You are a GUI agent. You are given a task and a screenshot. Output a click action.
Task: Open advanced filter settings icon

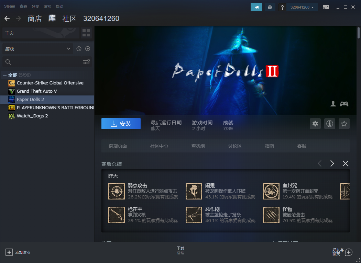86,62
